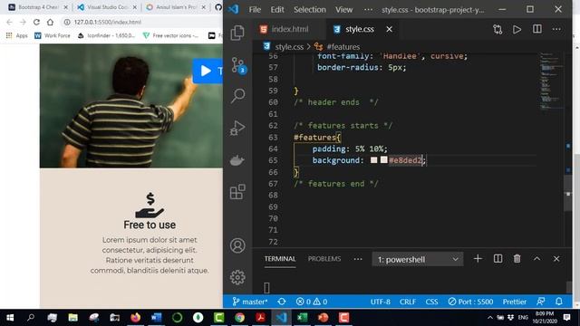Add a new terminal with plus icon

pyautogui.click(x=478, y=259)
